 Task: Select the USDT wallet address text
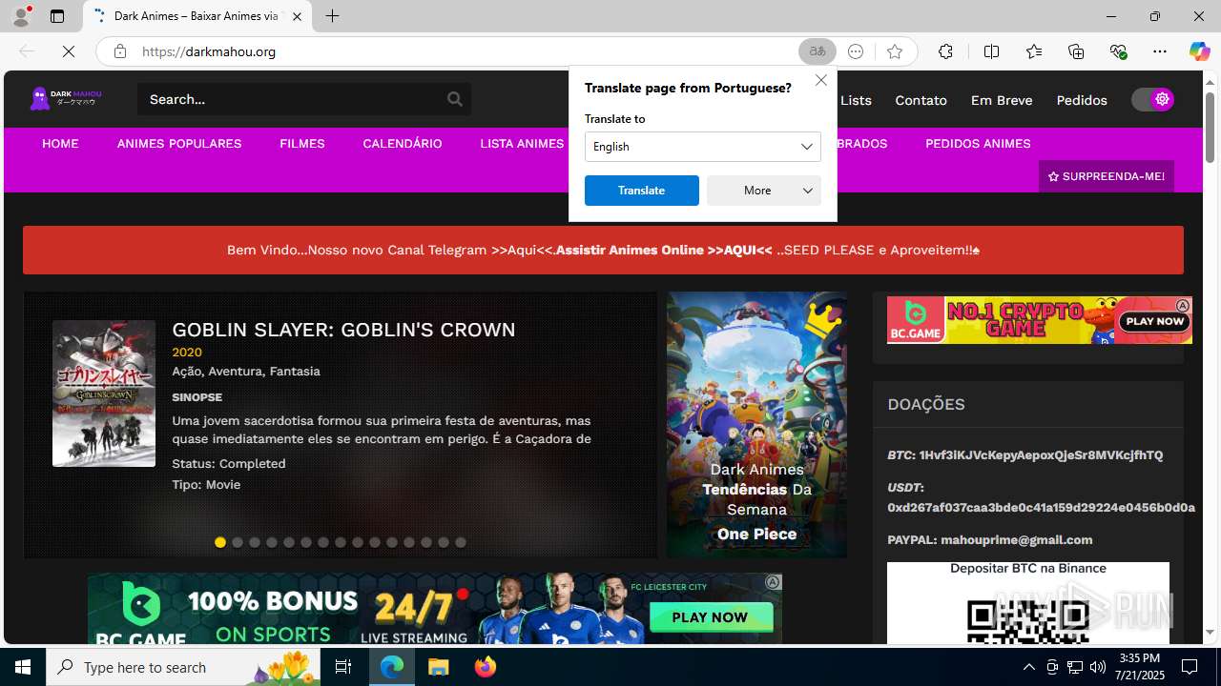[1041, 508]
